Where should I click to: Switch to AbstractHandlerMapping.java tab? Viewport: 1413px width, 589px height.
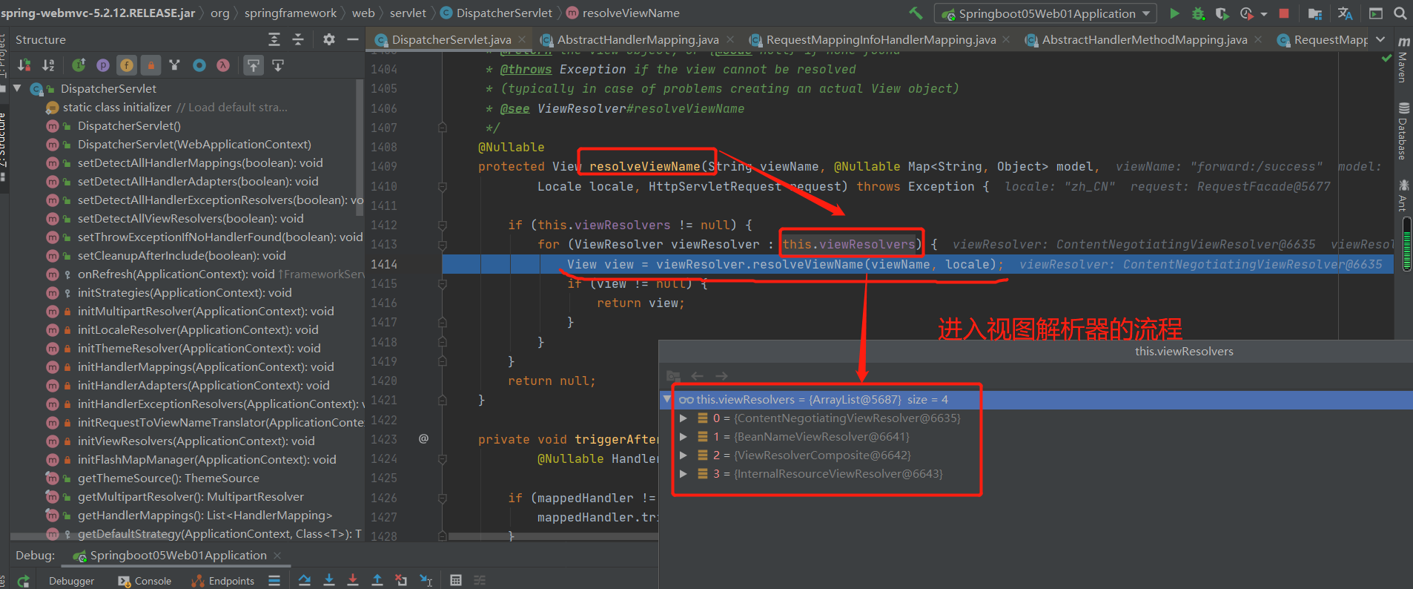(x=638, y=40)
